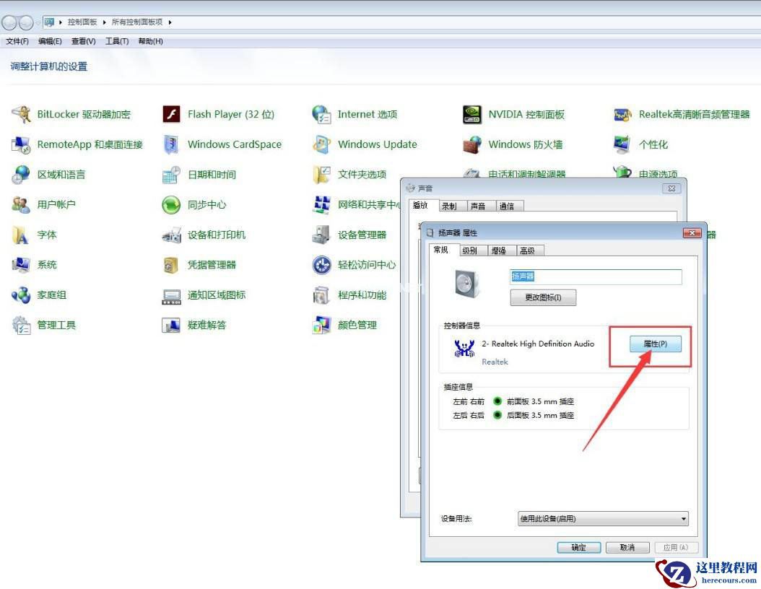Open 疑难解答 troubleshooting icon
Viewport: 761px width, 589px height.
click(x=171, y=325)
